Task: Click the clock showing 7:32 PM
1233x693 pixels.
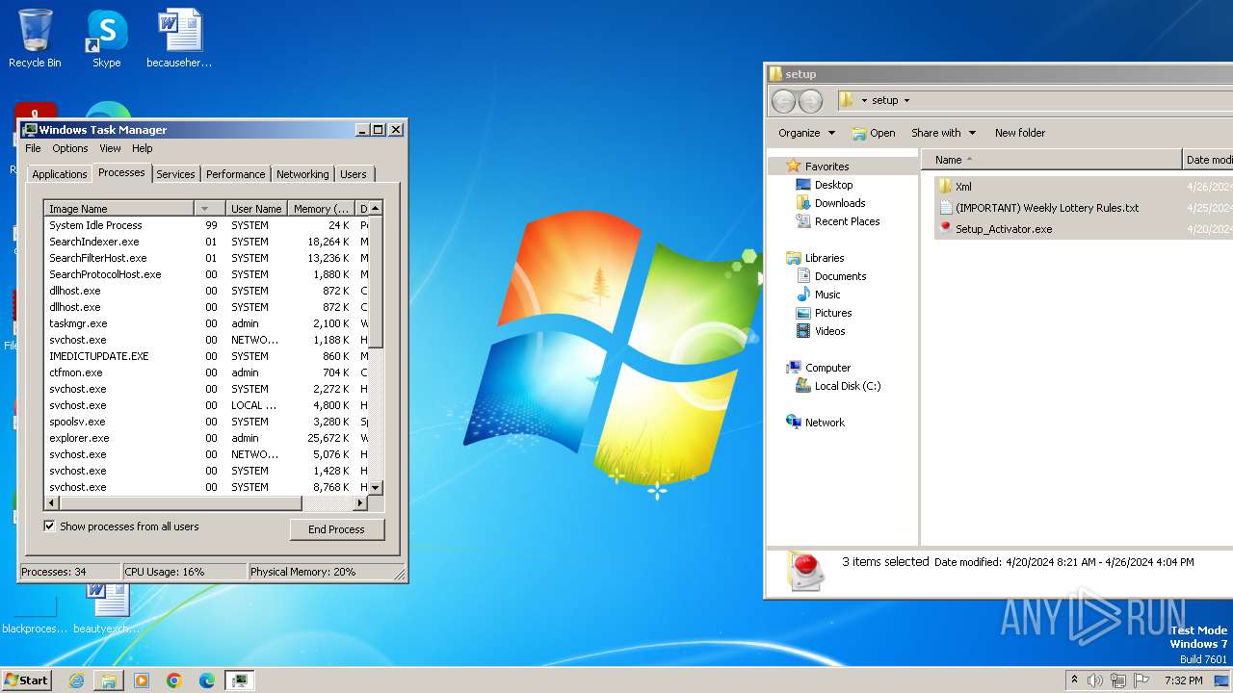Action: (1183, 680)
